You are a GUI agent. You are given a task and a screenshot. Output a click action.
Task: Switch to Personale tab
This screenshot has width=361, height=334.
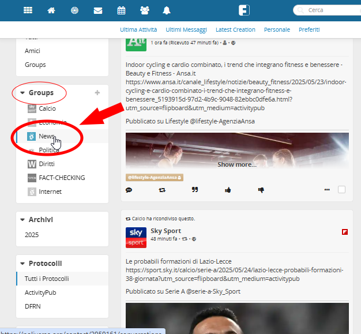[x=277, y=30]
